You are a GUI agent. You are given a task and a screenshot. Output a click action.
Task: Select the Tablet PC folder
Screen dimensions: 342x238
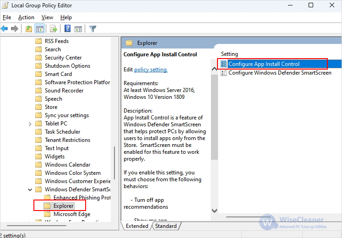56,124
